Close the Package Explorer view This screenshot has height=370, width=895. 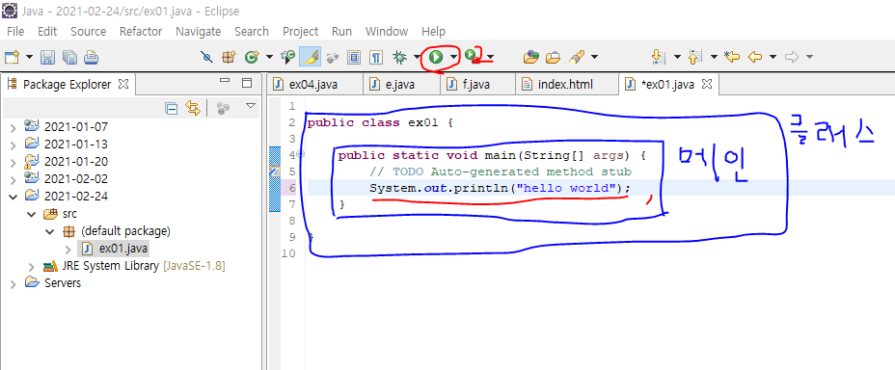click(x=122, y=85)
